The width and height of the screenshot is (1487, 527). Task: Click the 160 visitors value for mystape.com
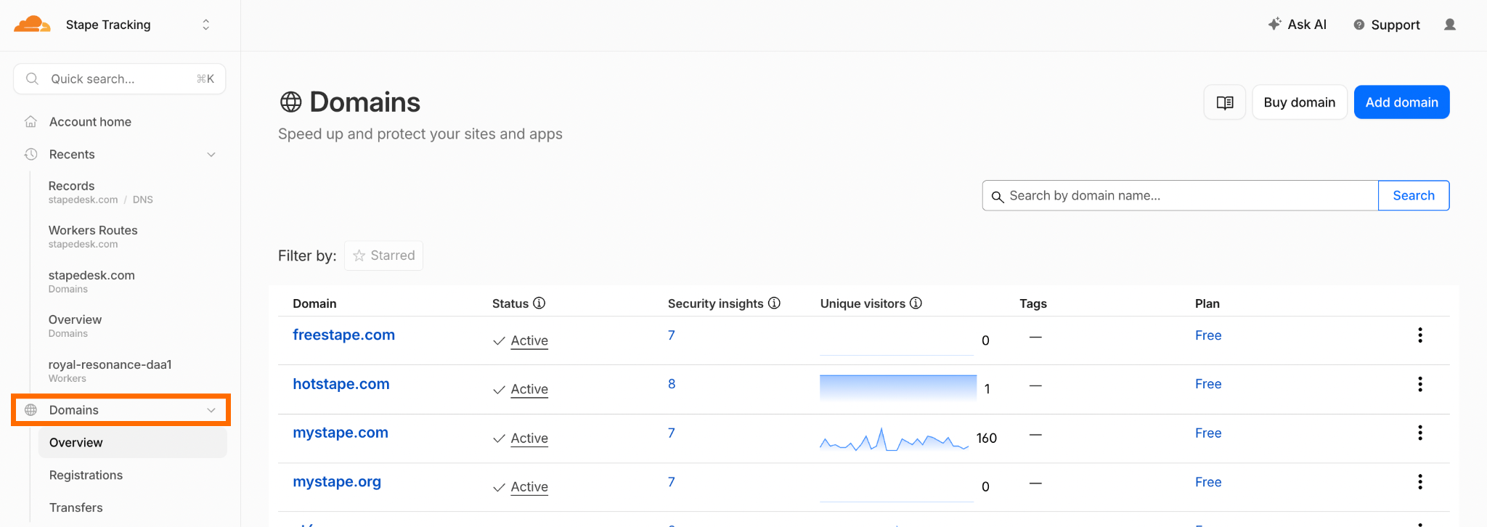[987, 438]
